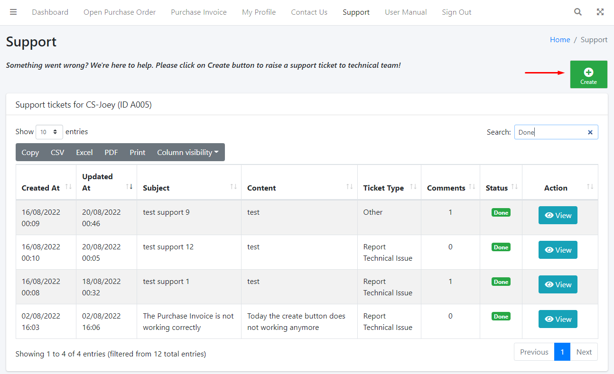Image resolution: width=614 pixels, height=374 pixels.
Task: View the test support 12 ticket
Action: (558, 250)
